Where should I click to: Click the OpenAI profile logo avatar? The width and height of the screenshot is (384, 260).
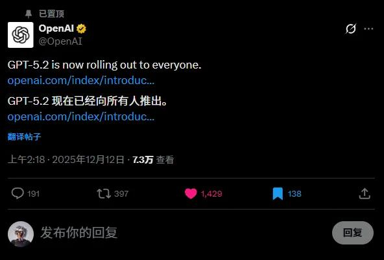tap(21, 35)
